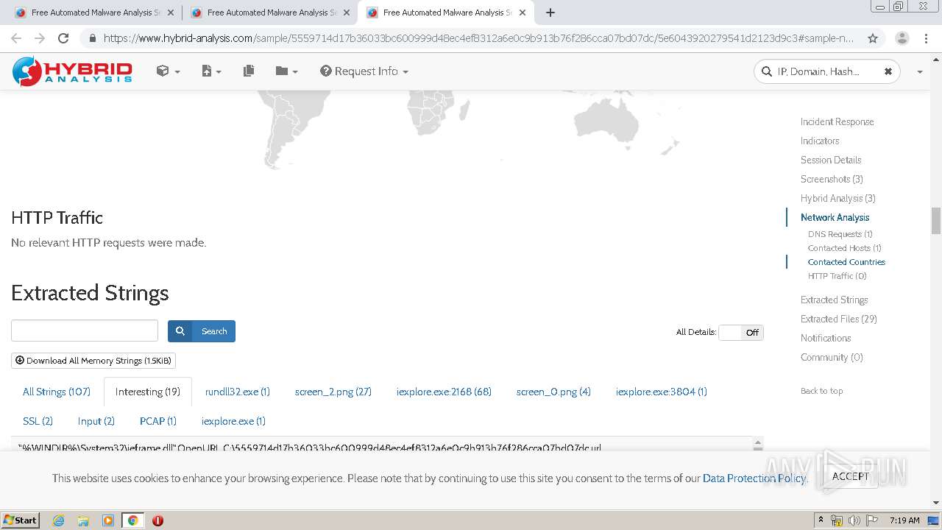Select the SSL (2) tab
This screenshot has height=530, width=942.
[x=38, y=421]
